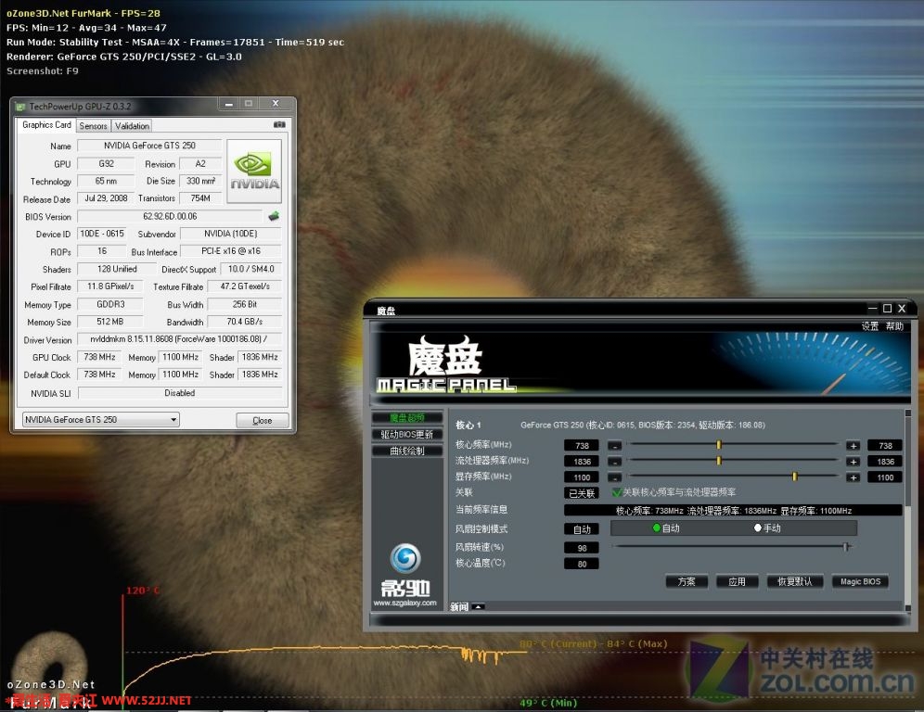Click the 显存频率 slider handle

coord(795,477)
